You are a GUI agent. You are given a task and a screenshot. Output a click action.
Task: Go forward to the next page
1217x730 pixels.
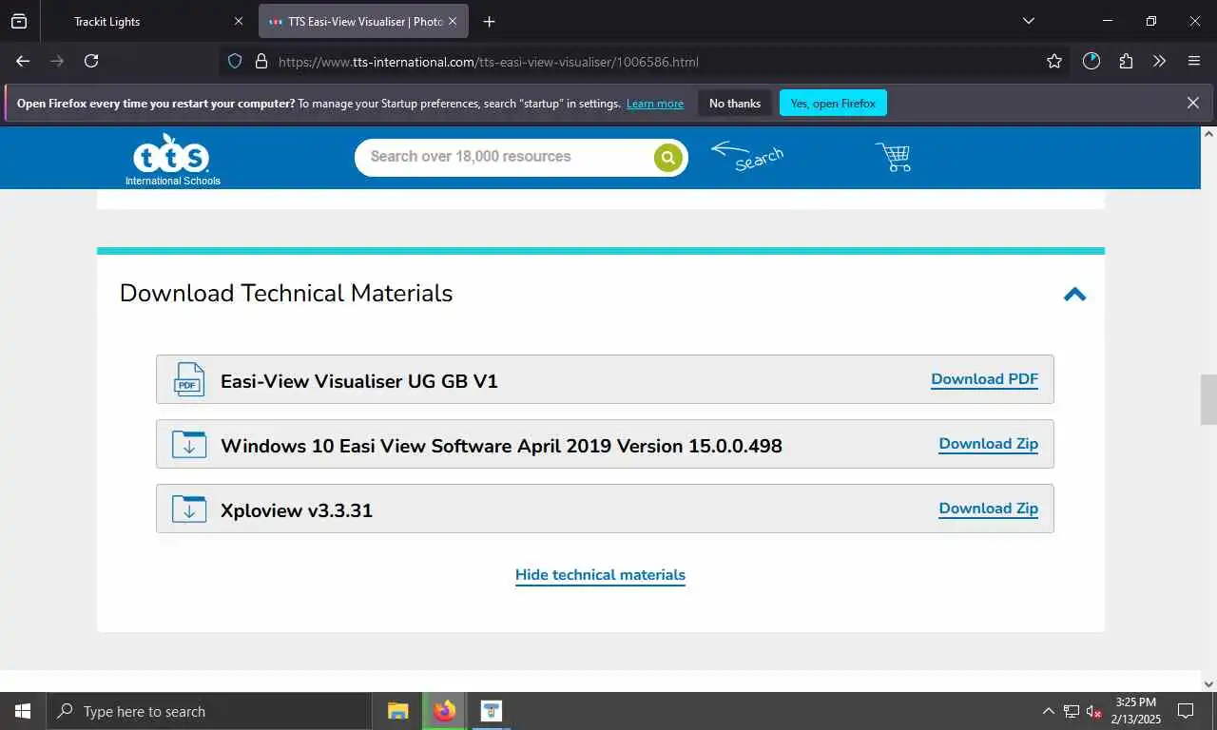(57, 61)
